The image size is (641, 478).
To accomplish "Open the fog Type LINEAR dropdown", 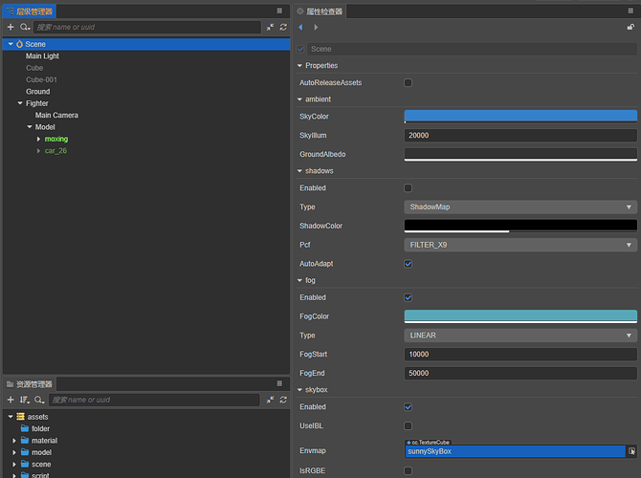I will (520, 335).
